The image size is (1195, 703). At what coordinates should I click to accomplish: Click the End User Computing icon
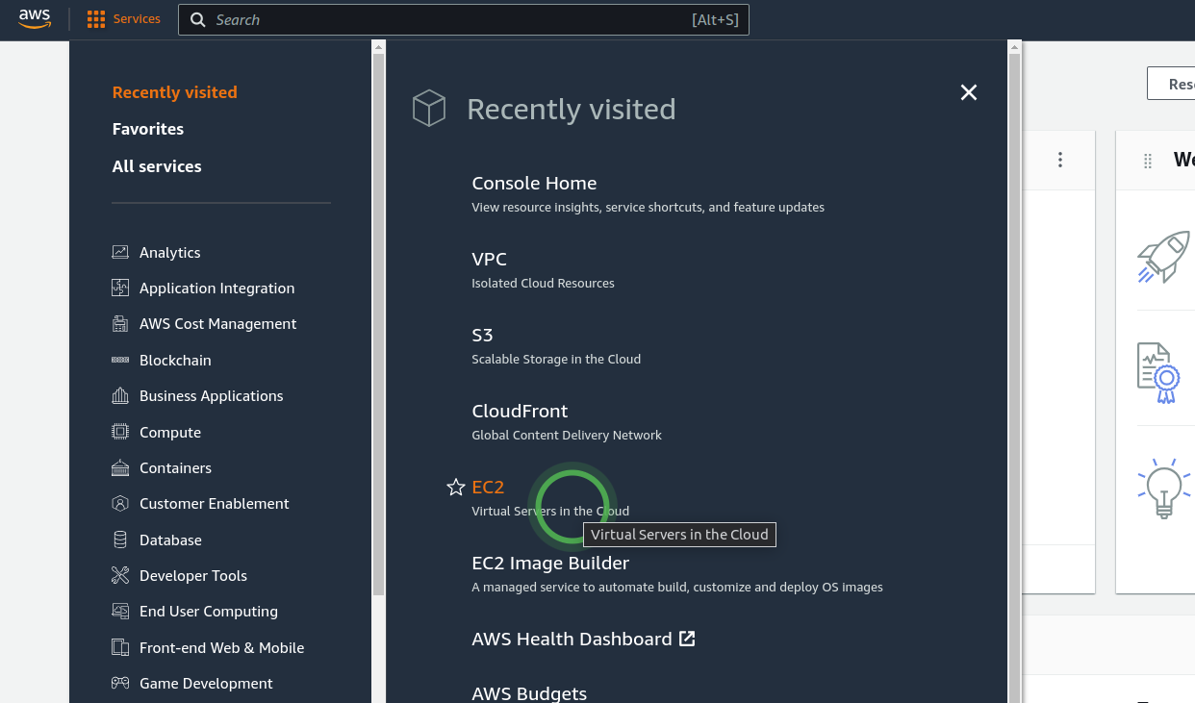point(120,611)
